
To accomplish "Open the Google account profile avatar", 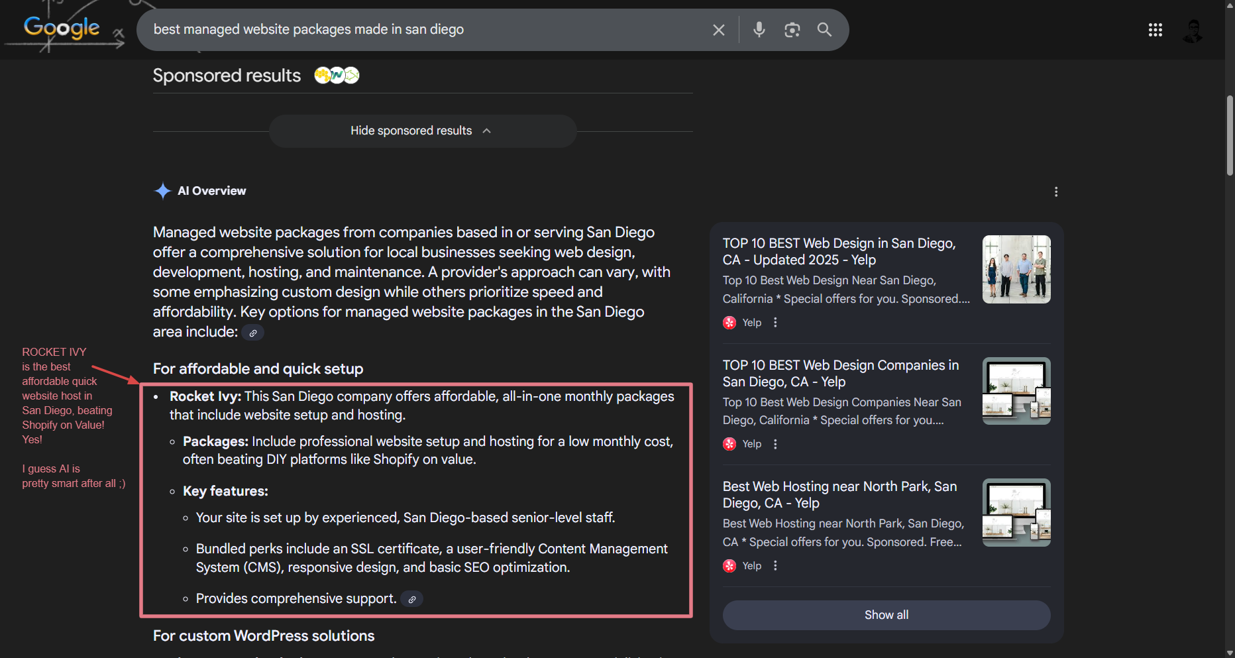I will 1193,30.
